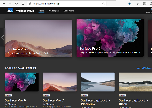Select the Surface Laptop 3 Platinum thumbnail

pos(98,82)
